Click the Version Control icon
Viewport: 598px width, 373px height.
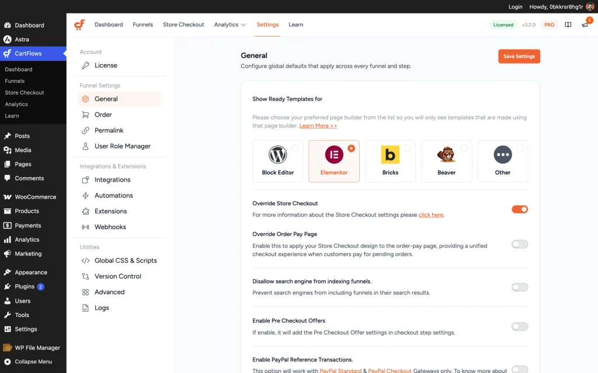coord(85,276)
